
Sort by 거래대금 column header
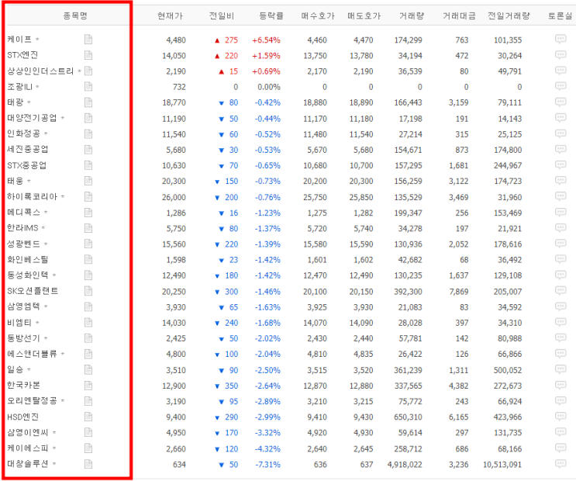point(459,16)
